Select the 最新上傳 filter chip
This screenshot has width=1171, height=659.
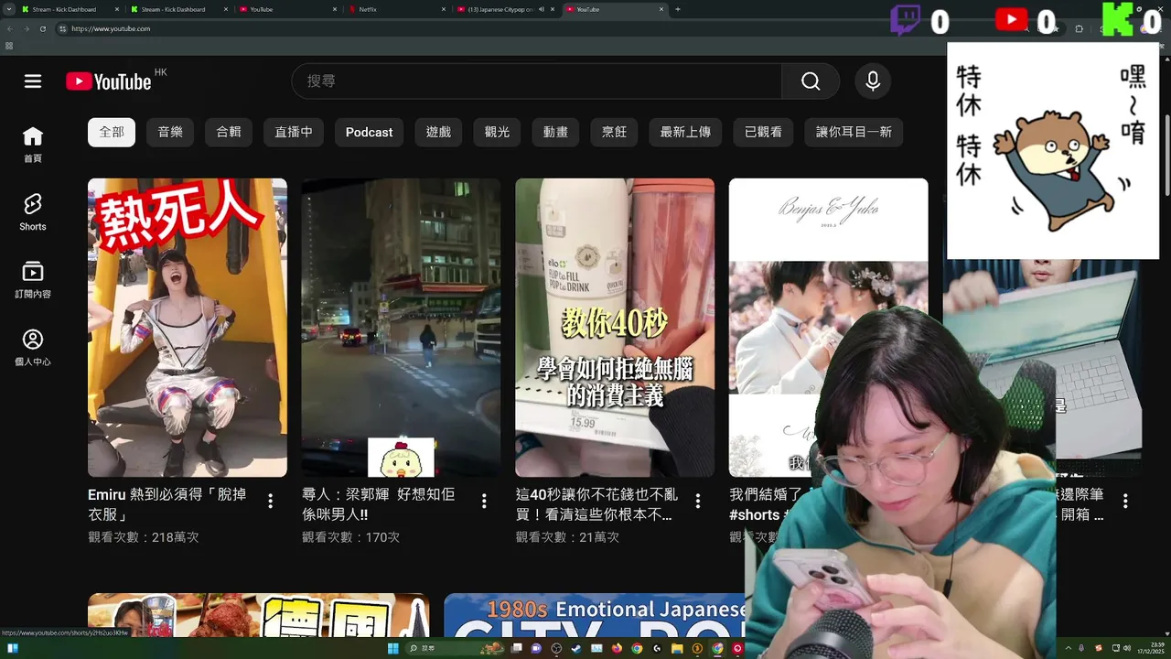[685, 132]
